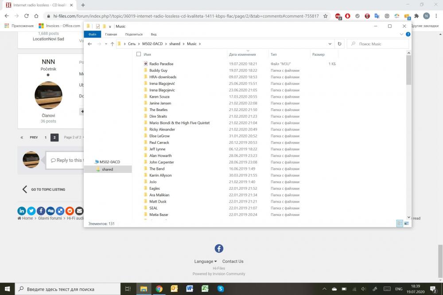Sort by Дата изменения column header
The height and width of the screenshot is (295, 443).
point(242,54)
